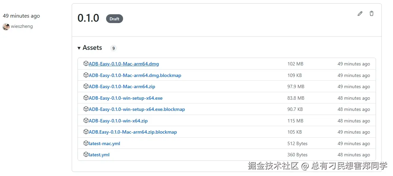Delete the release using trash icon
The height and width of the screenshot is (176, 393).
pos(372,14)
